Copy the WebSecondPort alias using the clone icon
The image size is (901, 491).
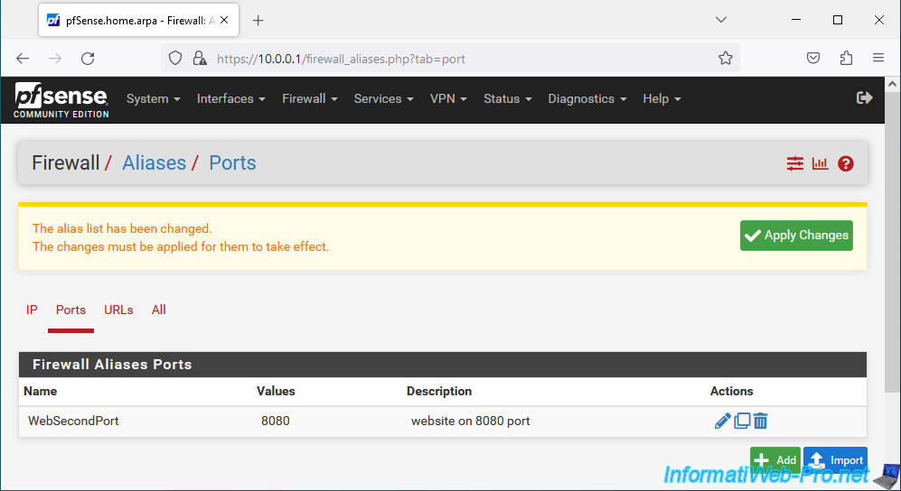tap(742, 421)
